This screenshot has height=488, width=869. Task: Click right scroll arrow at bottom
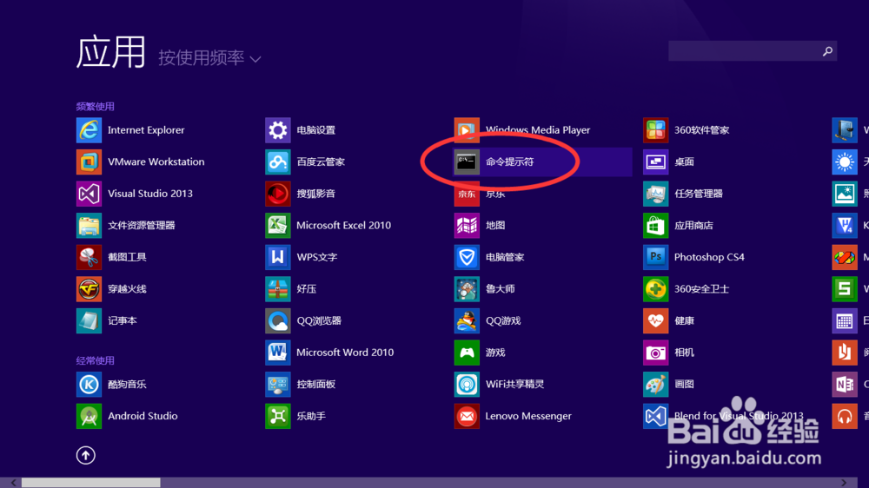[844, 483]
